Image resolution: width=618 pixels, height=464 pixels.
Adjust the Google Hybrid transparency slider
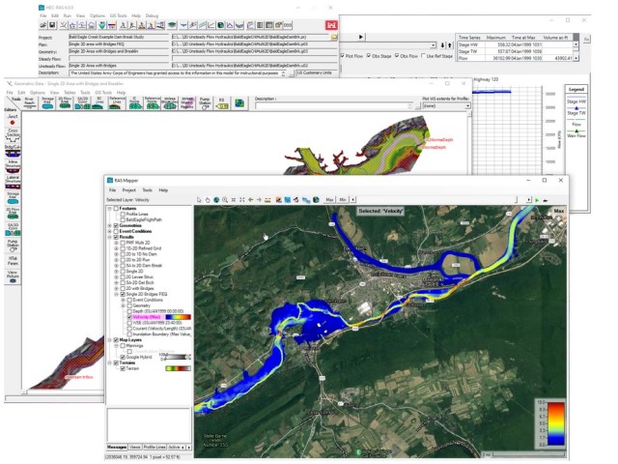[x=176, y=357]
